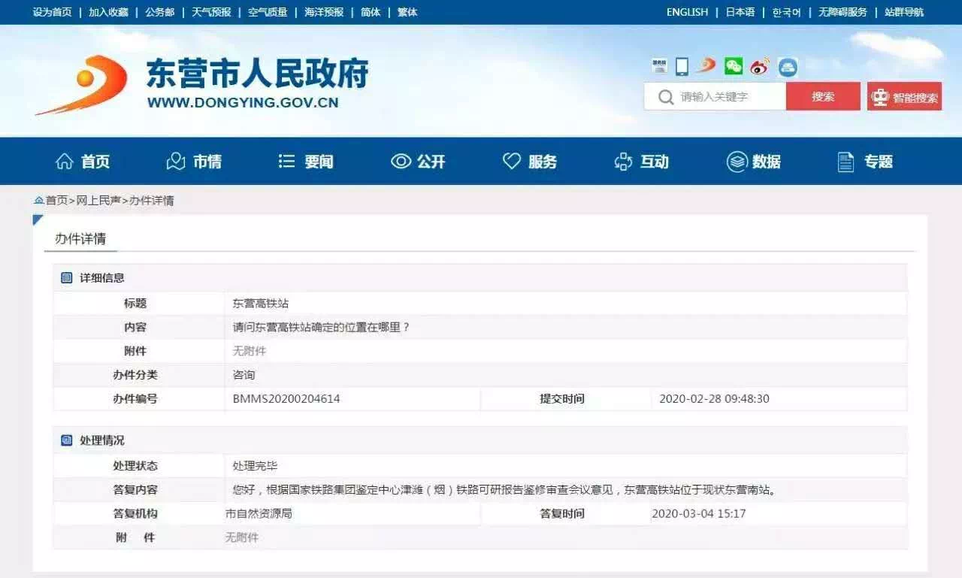Click 首页 in the breadcrumb

[56, 201]
